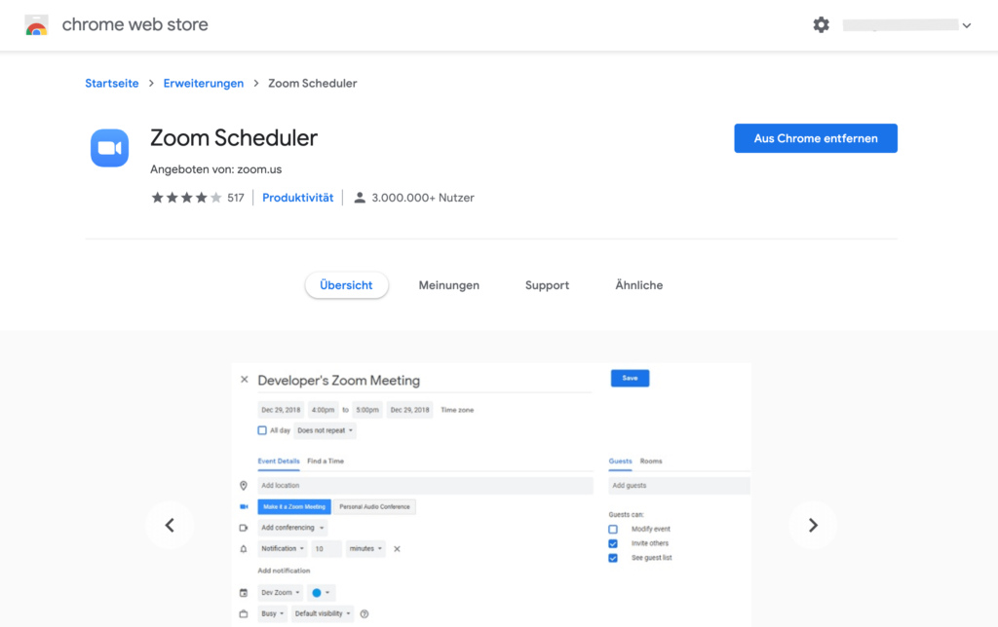The image size is (998, 627).
Task: Open the minutes unit dropdown
Action: point(365,549)
